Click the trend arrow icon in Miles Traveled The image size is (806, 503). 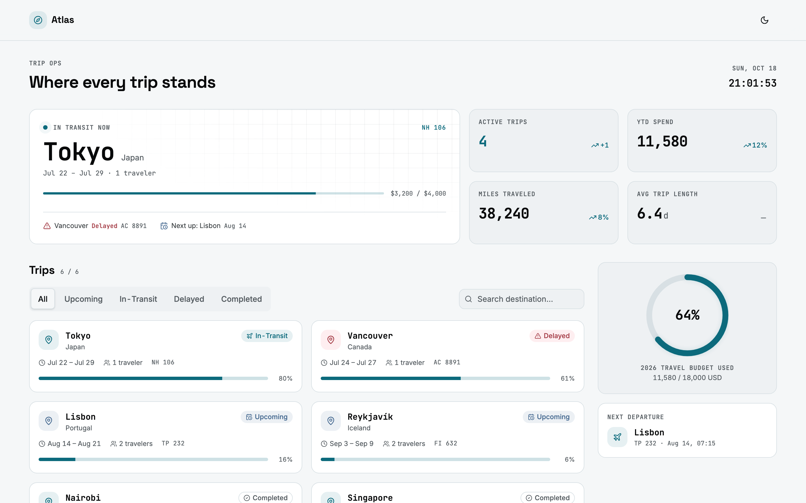(x=592, y=218)
